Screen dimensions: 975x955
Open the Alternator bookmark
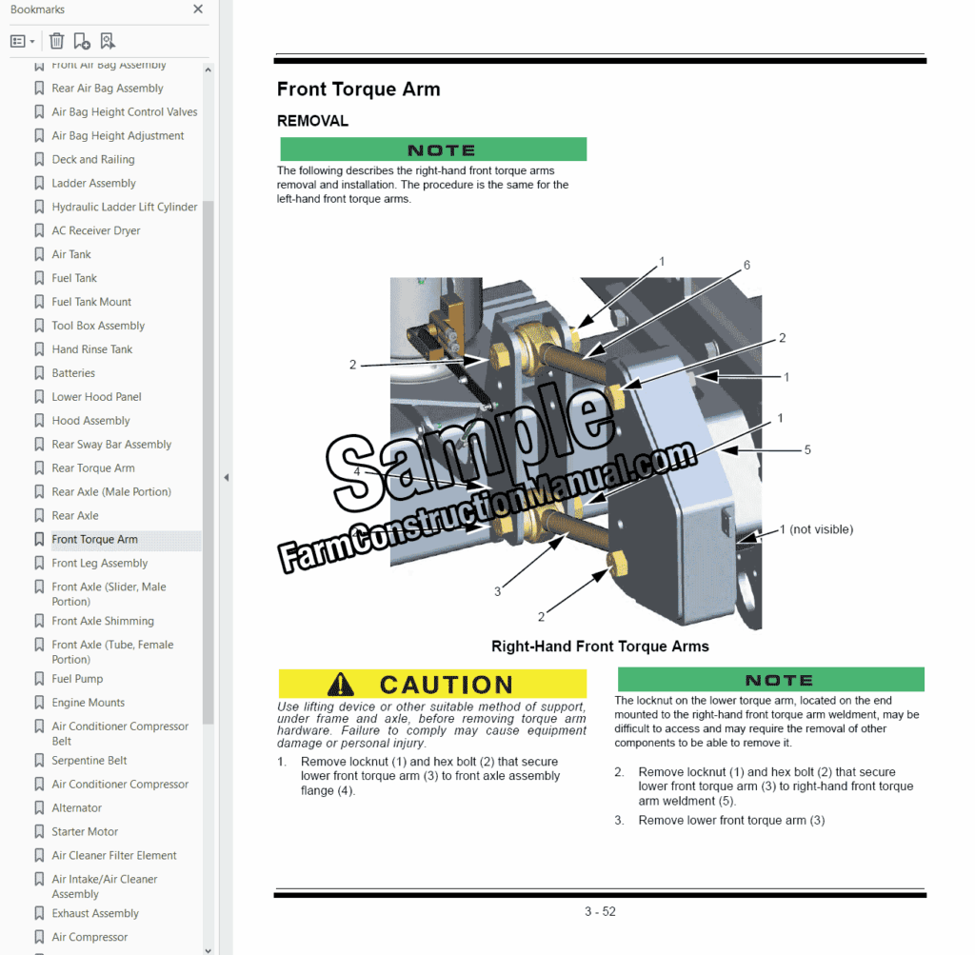coord(76,807)
